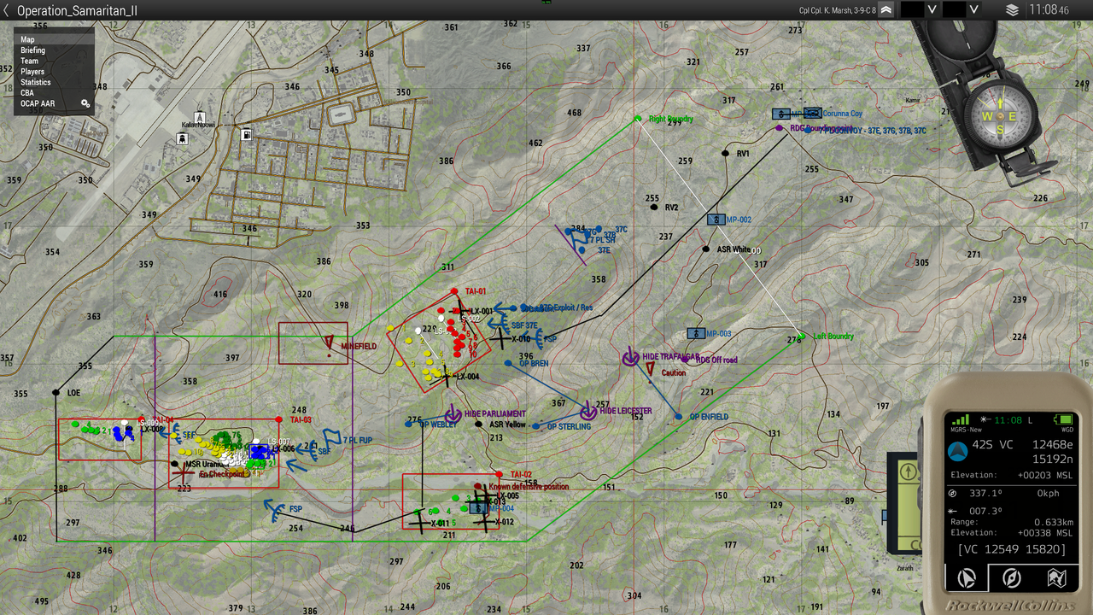Select the compass tab on GPS device
The height and width of the screenshot is (615, 1093).
tap(1011, 578)
